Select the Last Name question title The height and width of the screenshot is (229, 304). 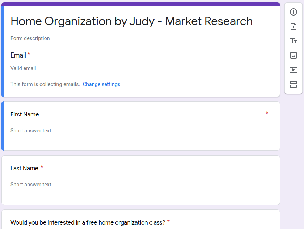24,168
